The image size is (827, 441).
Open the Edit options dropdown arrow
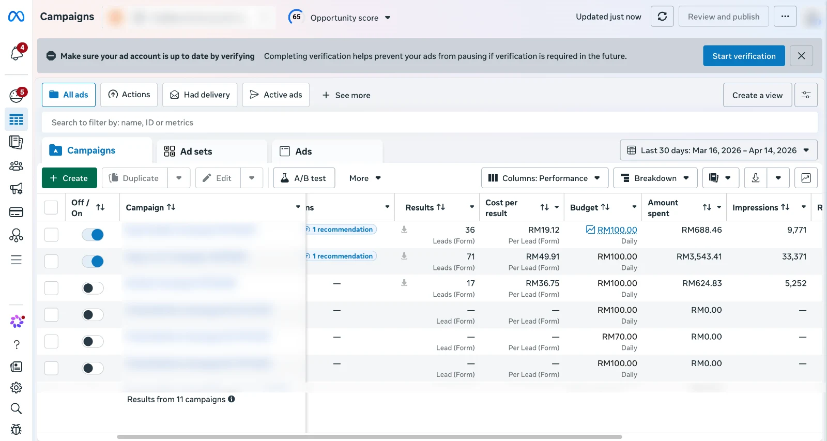tap(252, 178)
